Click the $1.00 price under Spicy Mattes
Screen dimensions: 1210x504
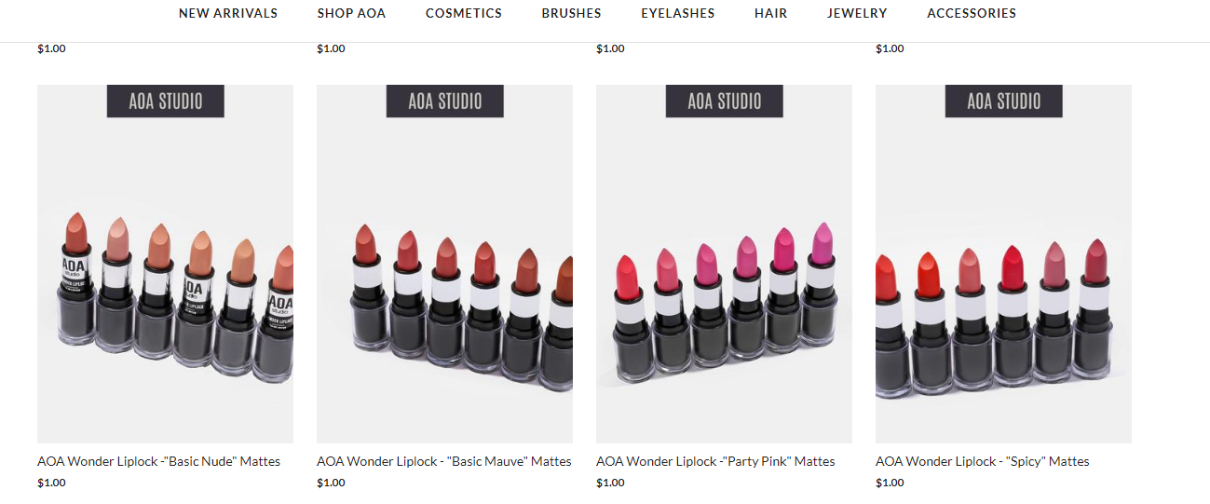point(890,483)
